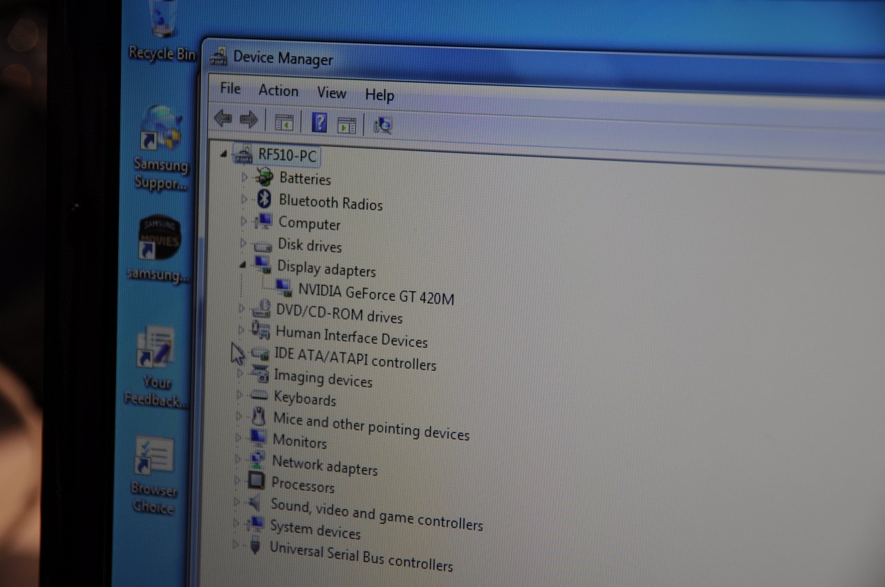Screen dimensions: 885x587
Task: Click the Forward arrow toolbar icon
Action: pyautogui.click(x=249, y=120)
